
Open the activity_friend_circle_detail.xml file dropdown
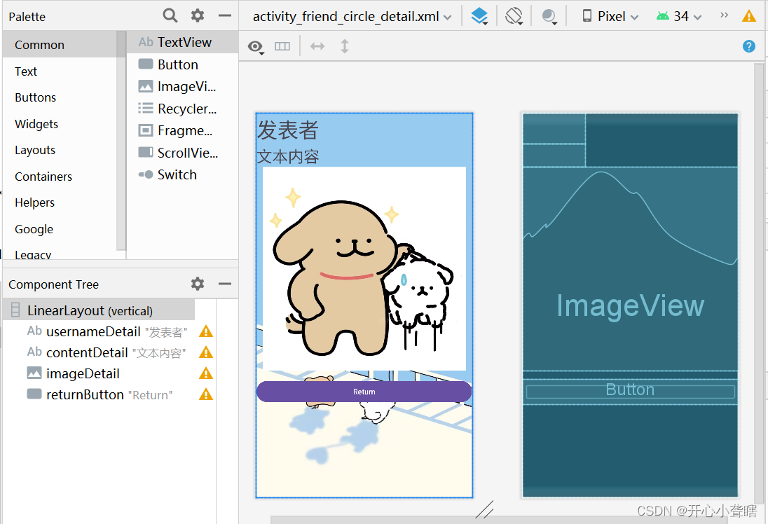pos(352,17)
